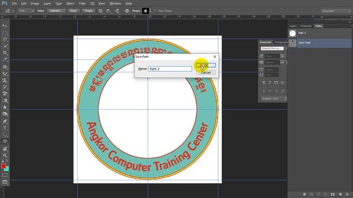353x198 pixels.
Task: Open shape geometry options gear
Action: coord(127,11)
